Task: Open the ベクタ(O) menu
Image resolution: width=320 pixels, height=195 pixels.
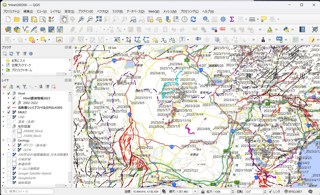Action: point(102,11)
